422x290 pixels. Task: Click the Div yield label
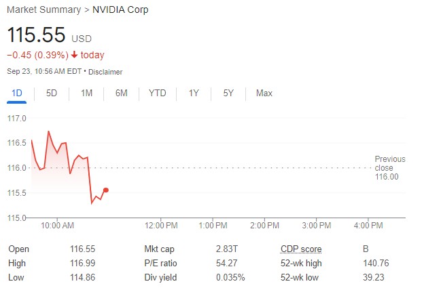[160, 277]
